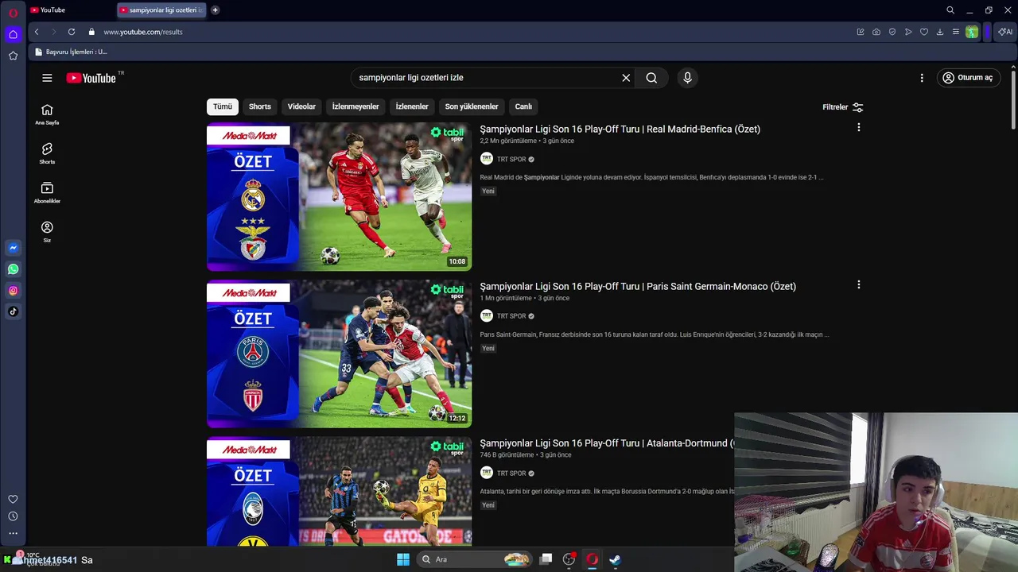The width and height of the screenshot is (1018, 572).
Task: Switch to the first YouTube browser tab
Action: coord(70,10)
